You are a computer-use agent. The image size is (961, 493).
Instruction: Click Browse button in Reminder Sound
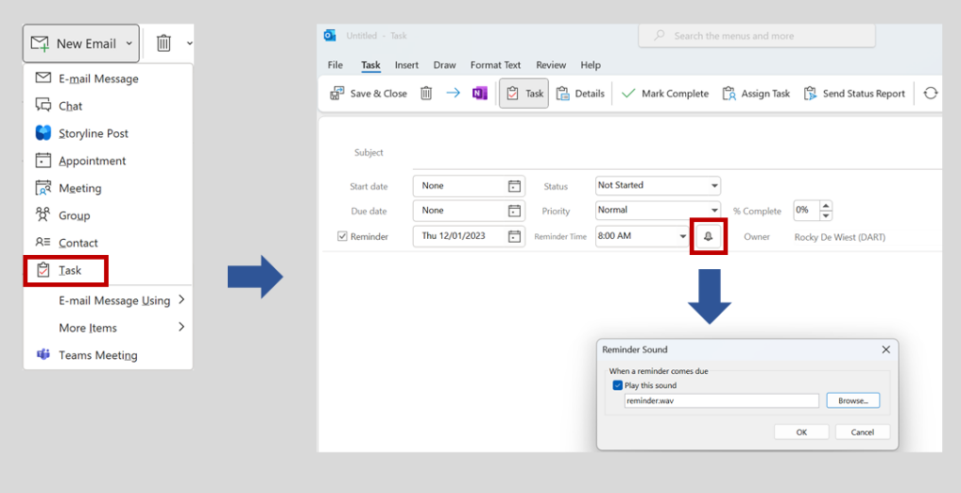(852, 401)
